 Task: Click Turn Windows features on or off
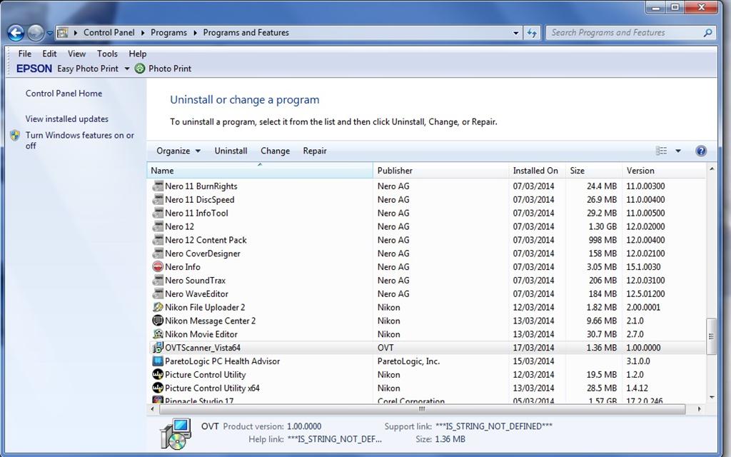tap(79, 141)
